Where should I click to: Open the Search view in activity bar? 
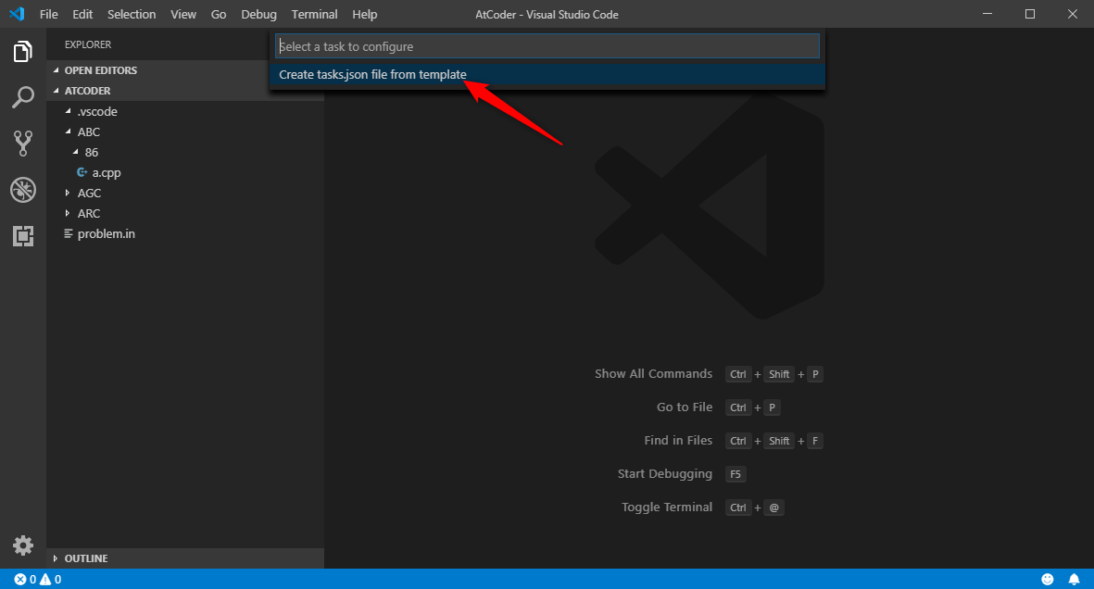(x=22, y=97)
